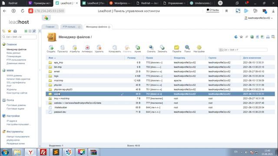This screenshot has height=156, width=278.
Task: Pin the sidebar menu panel
Action: tap(34, 31)
